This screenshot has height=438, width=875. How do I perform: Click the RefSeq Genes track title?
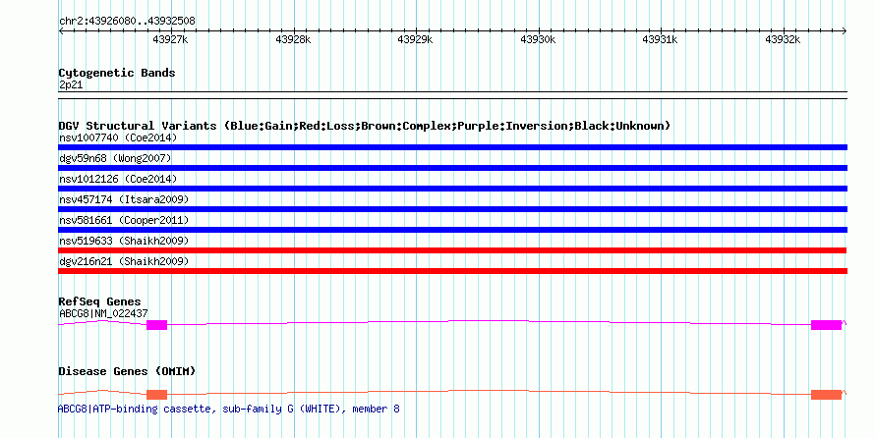point(100,301)
